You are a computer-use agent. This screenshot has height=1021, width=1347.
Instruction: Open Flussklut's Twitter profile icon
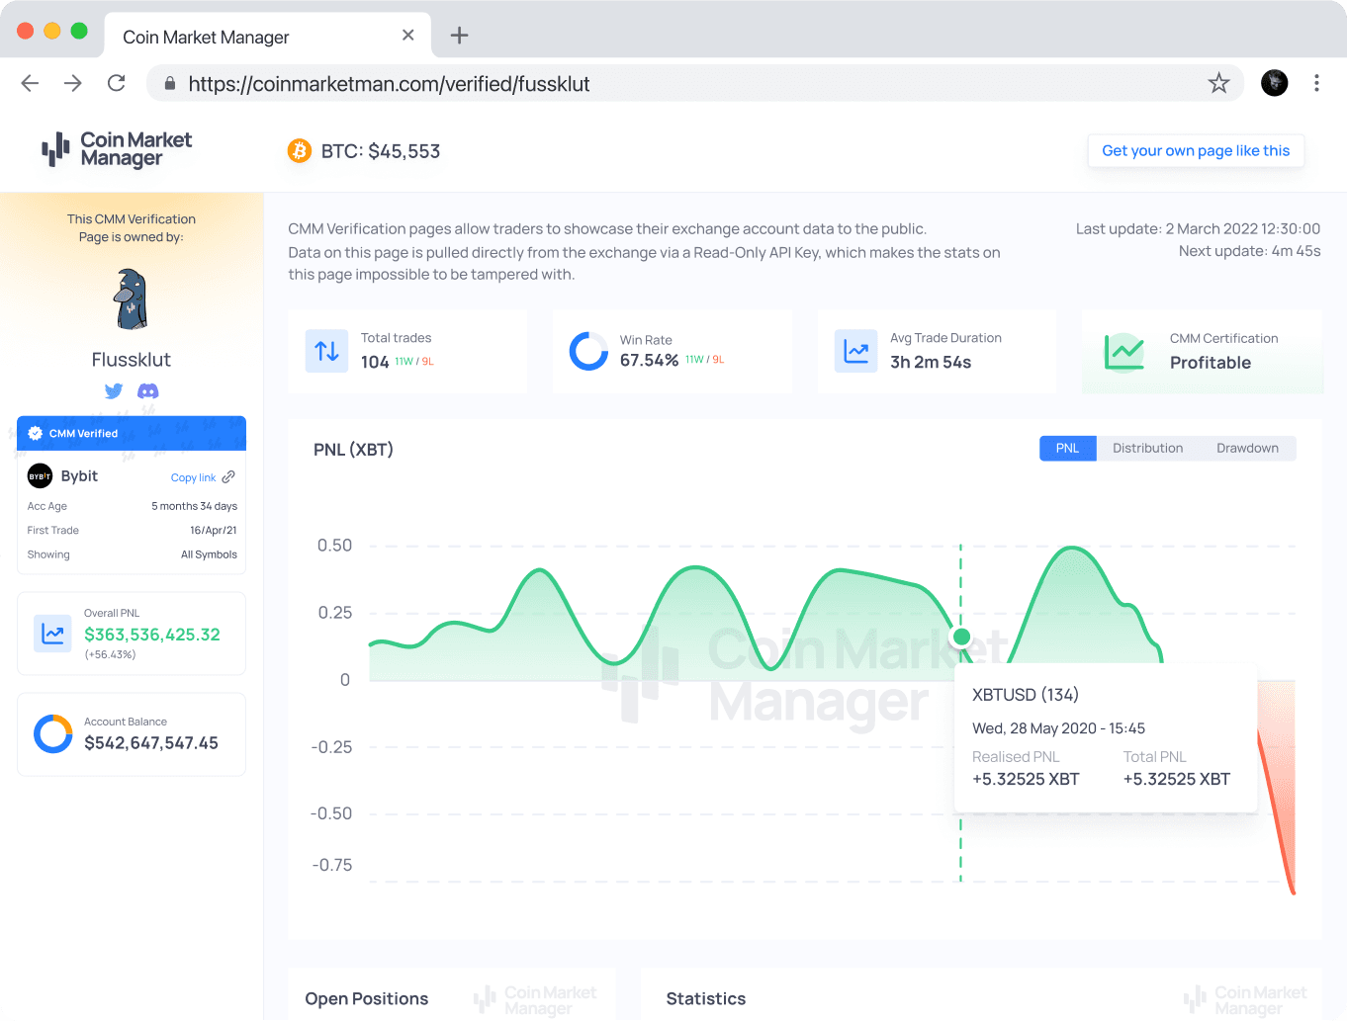click(x=114, y=391)
